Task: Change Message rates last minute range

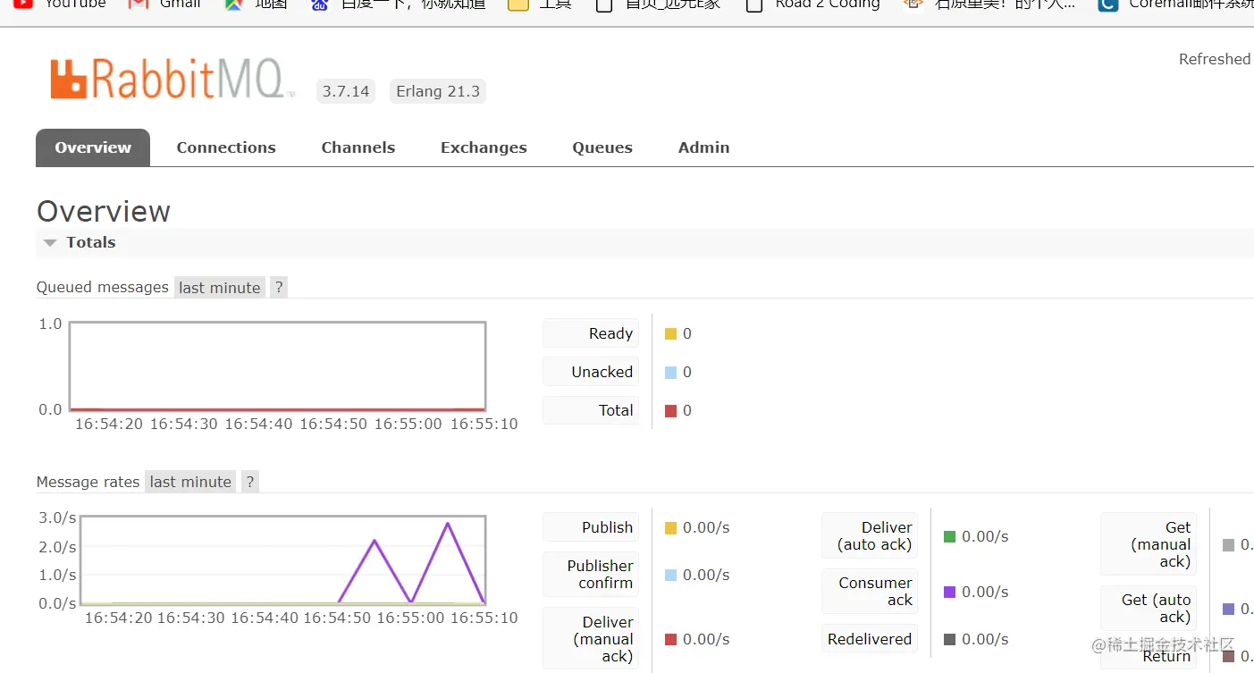Action: pos(190,482)
